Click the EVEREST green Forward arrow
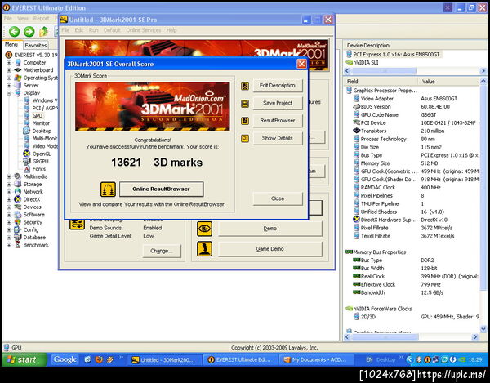Image resolution: width=490 pixels, height=383 pixels. 29,32
